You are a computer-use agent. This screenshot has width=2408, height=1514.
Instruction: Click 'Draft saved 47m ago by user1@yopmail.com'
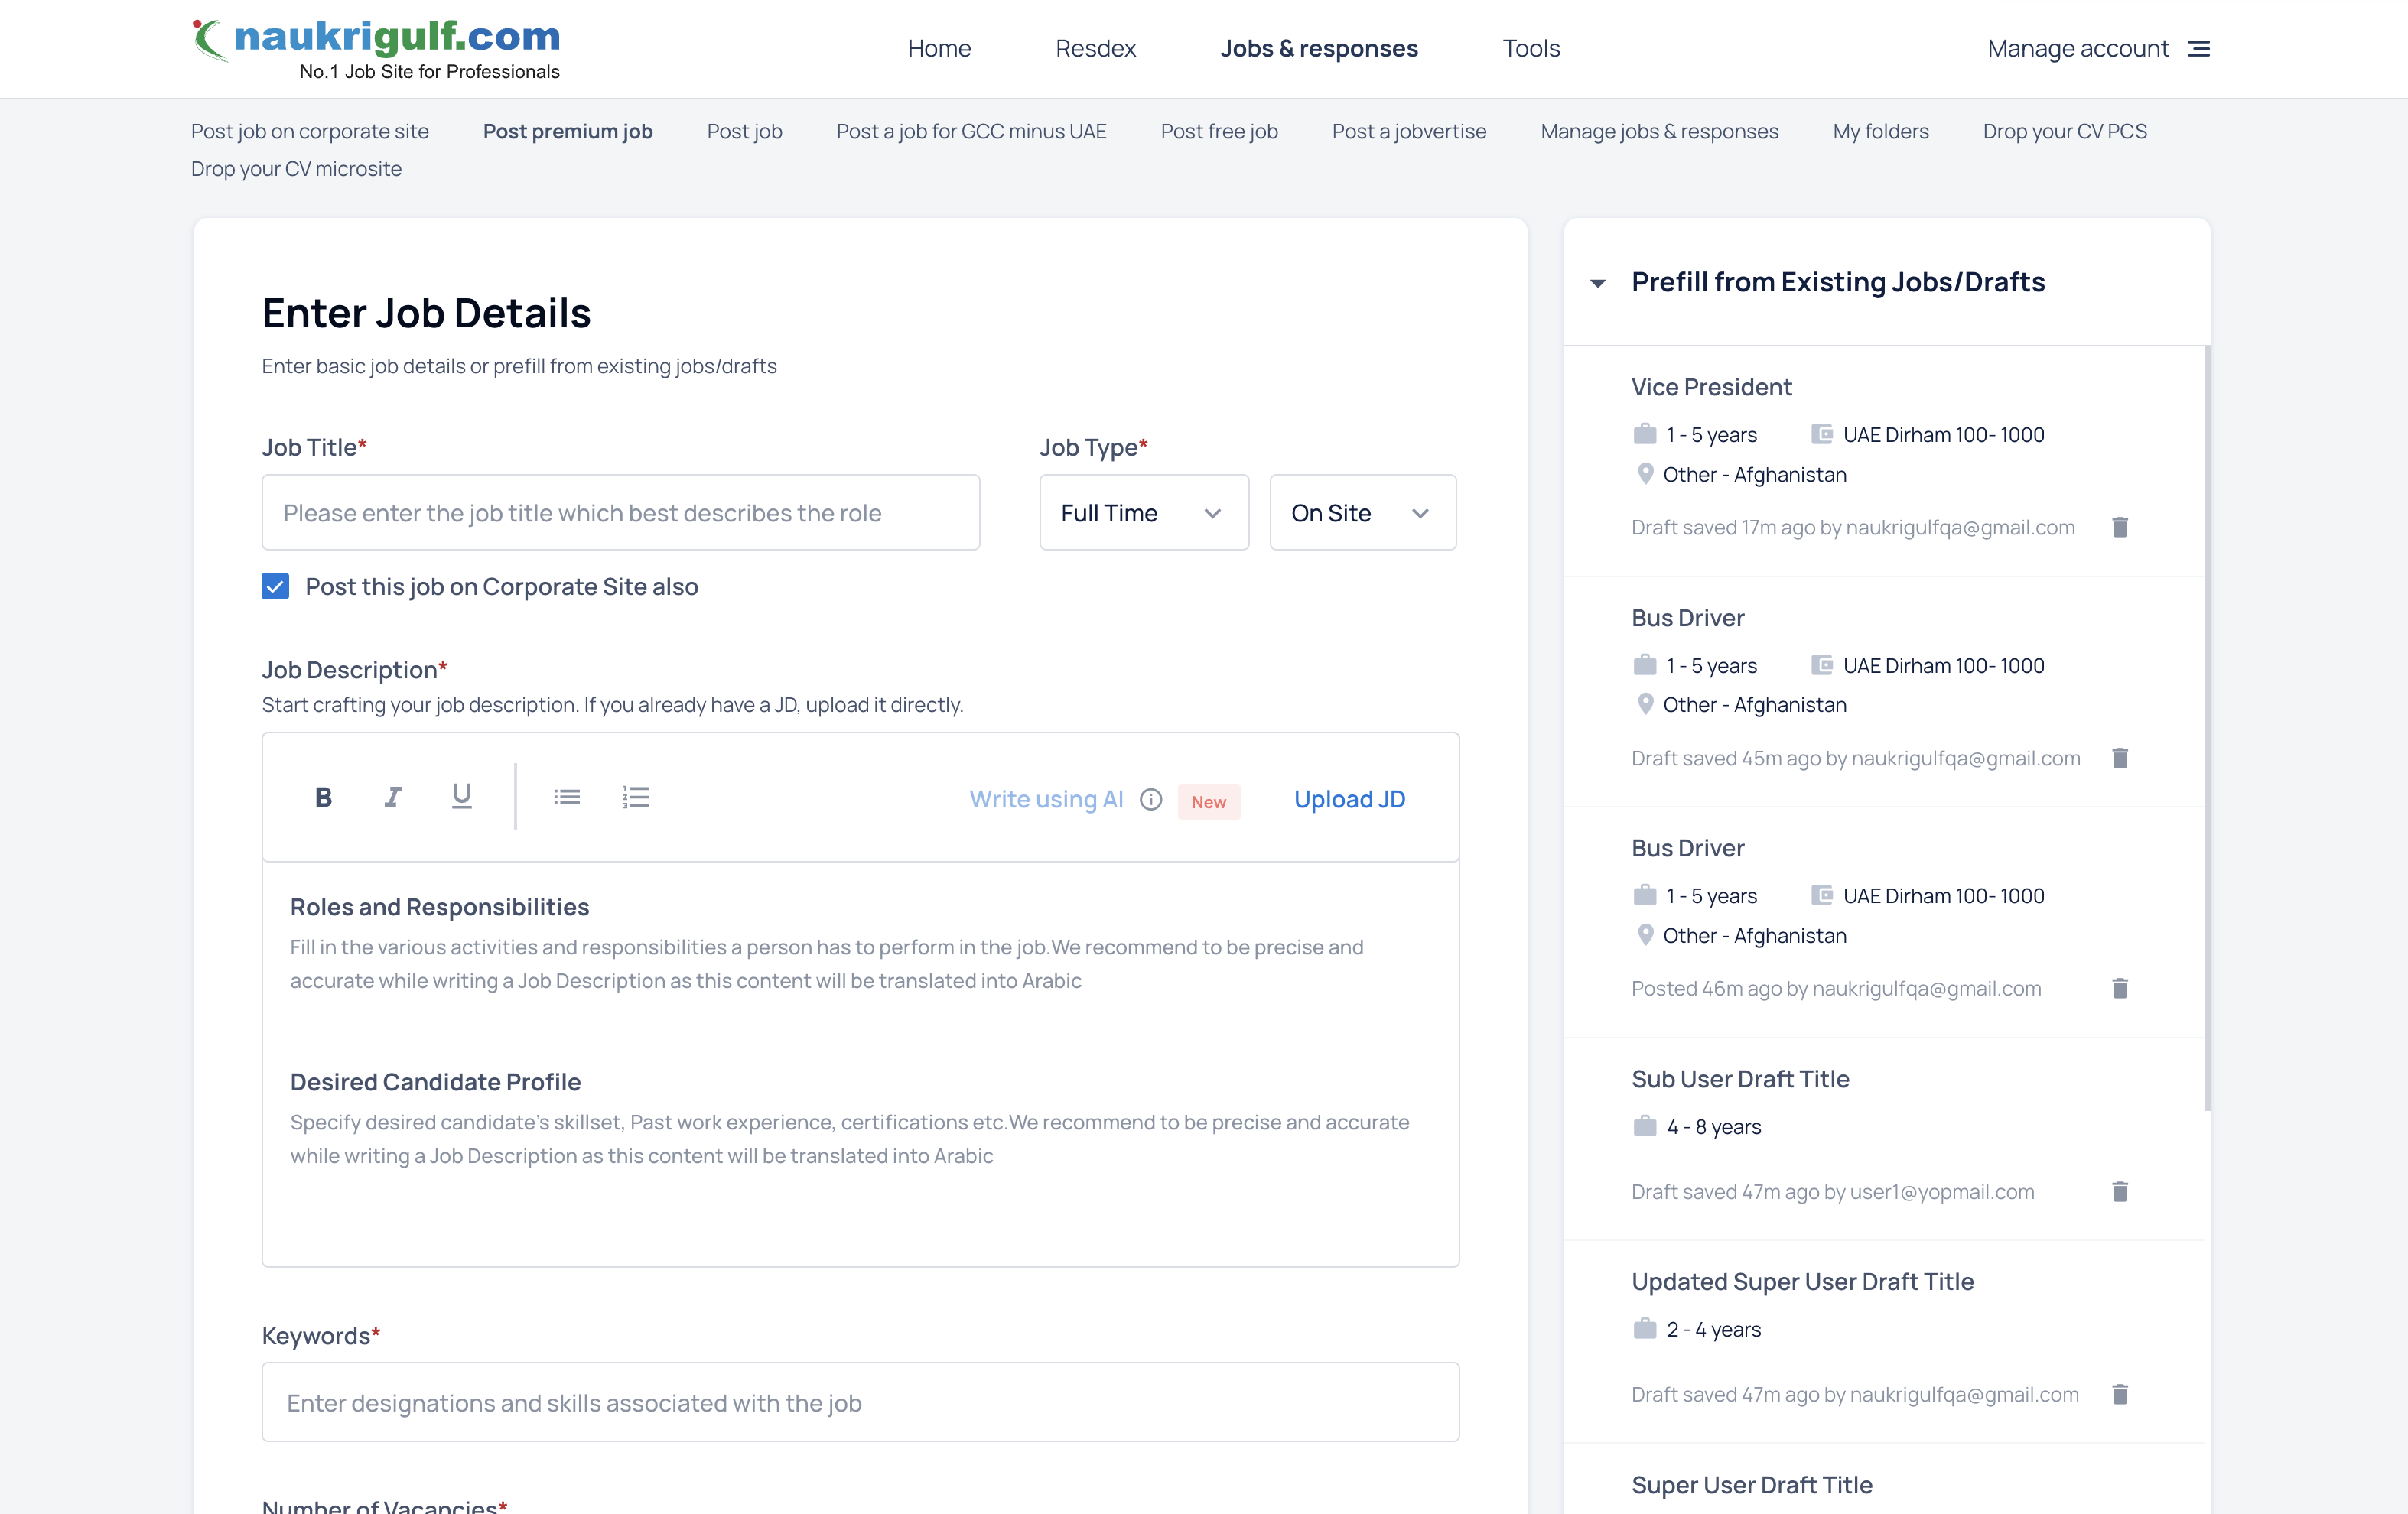[1832, 1192]
